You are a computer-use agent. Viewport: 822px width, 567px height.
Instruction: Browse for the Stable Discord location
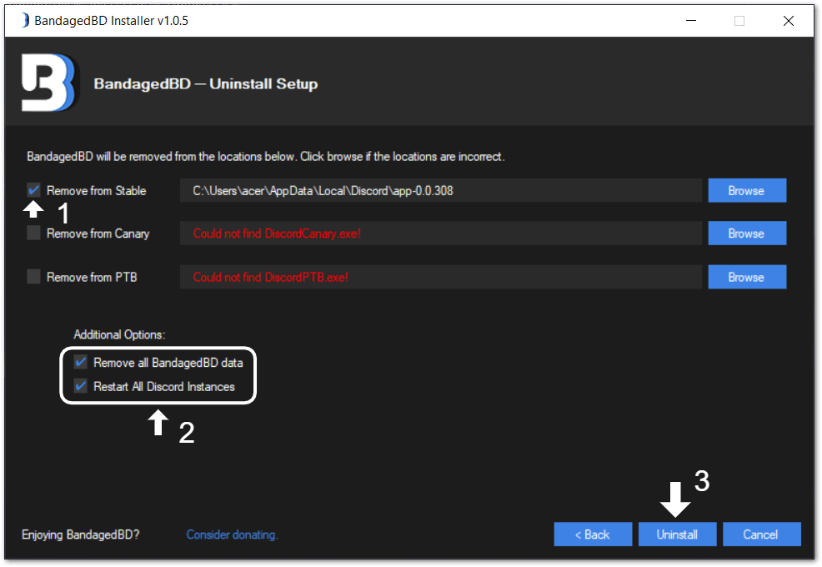coord(747,190)
